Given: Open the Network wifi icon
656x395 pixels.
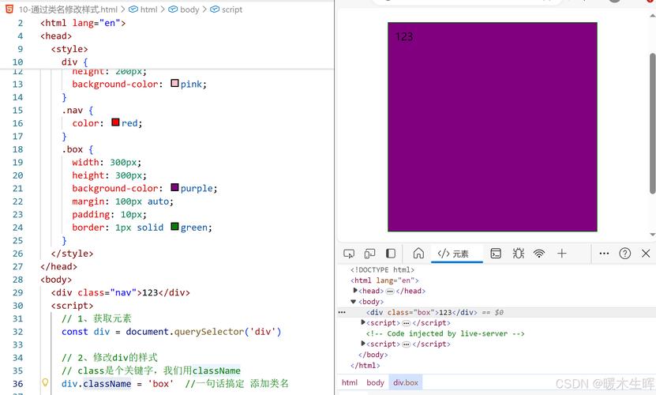Looking at the screenshot, I should [539, 254].
